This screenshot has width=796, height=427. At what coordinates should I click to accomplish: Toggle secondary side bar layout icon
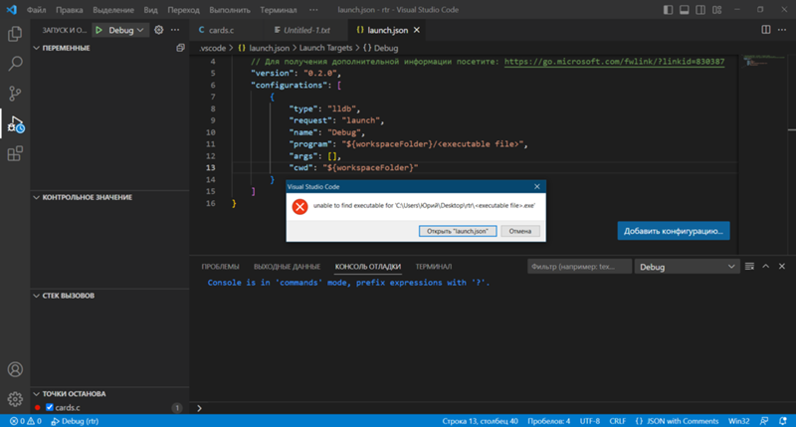tap(700, 10)
